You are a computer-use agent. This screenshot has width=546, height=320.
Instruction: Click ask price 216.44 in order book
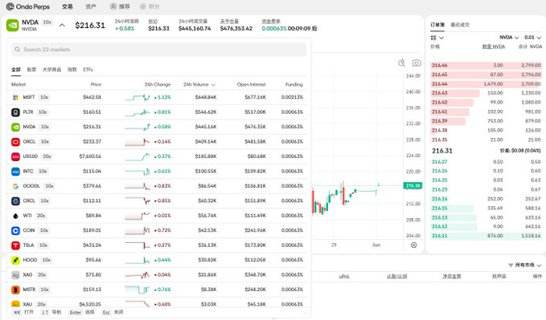439,83
